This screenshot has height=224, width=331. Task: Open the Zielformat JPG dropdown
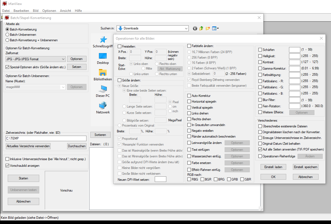36,59
